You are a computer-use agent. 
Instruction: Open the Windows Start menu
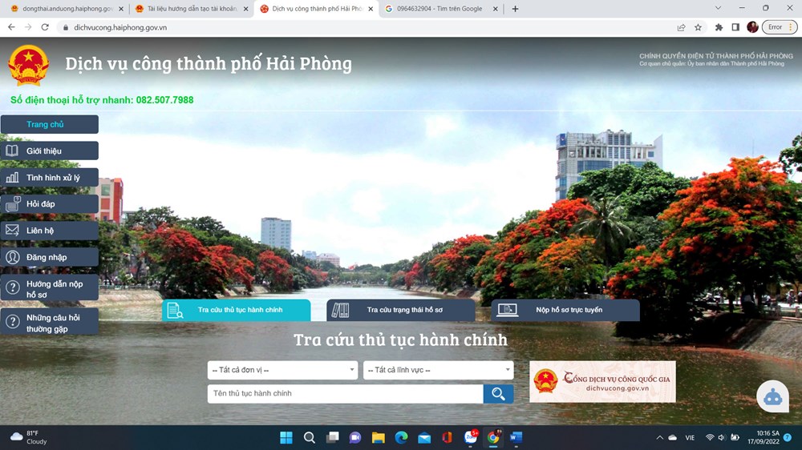(286, 437)
